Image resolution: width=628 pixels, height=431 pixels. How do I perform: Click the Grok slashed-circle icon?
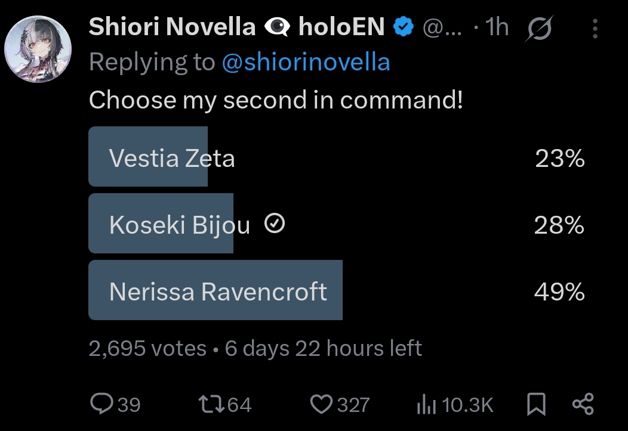coord(538,28)
